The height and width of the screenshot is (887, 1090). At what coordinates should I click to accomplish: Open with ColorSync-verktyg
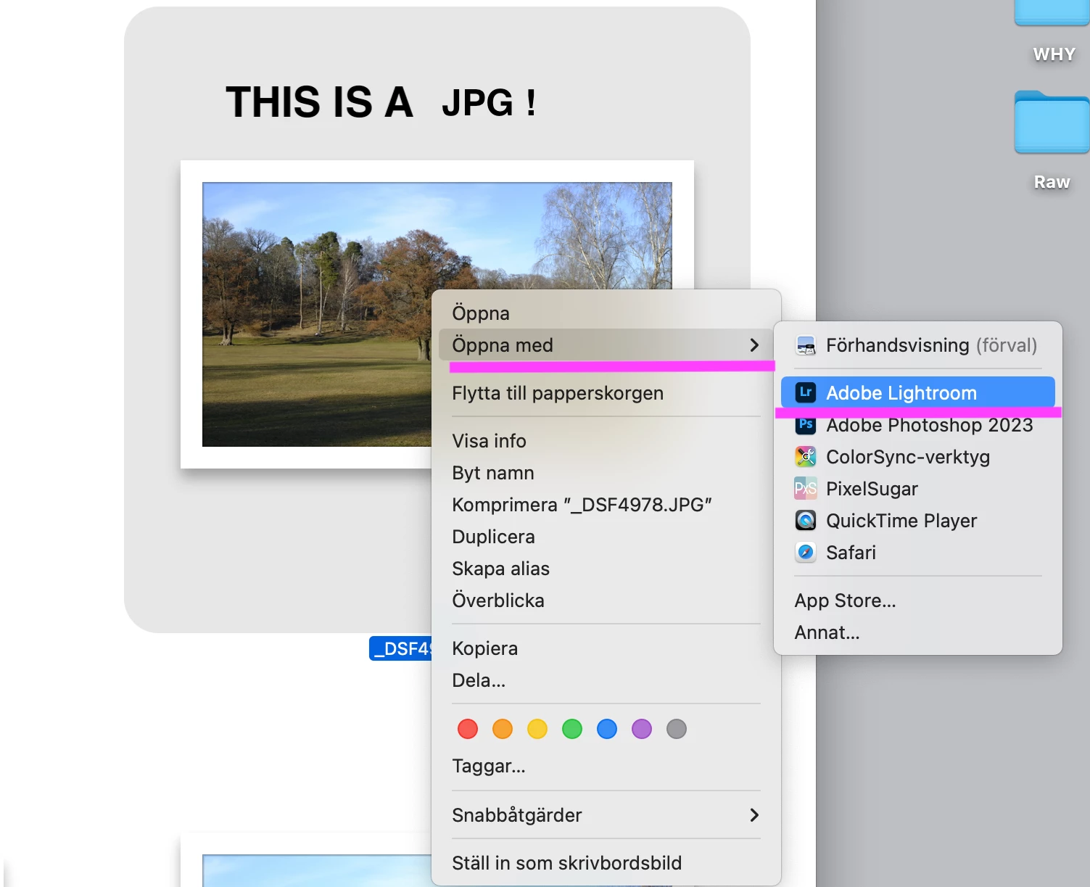pos(918,457)
